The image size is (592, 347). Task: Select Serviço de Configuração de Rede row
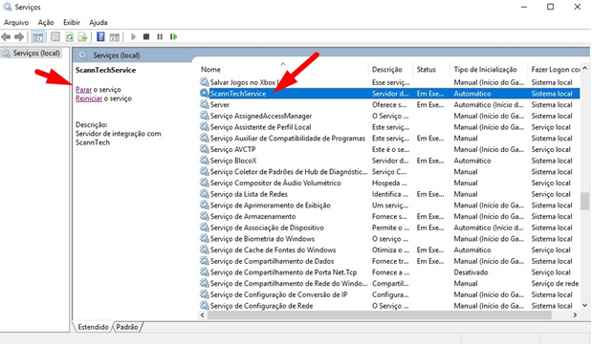[389, 306]
